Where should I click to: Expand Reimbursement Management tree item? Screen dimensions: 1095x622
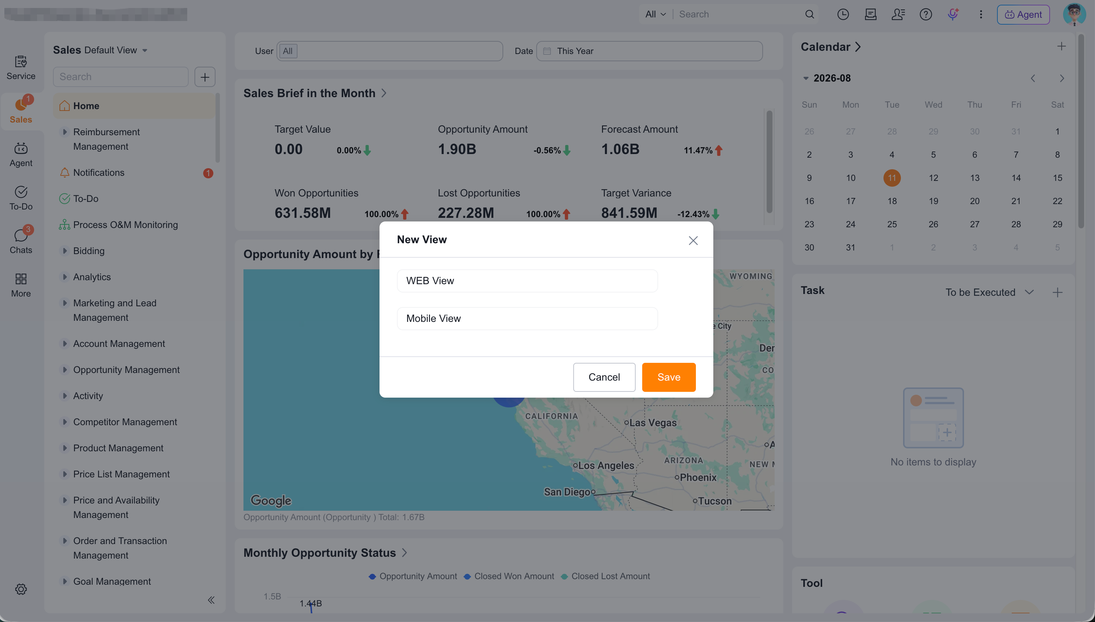pos(65,132)
